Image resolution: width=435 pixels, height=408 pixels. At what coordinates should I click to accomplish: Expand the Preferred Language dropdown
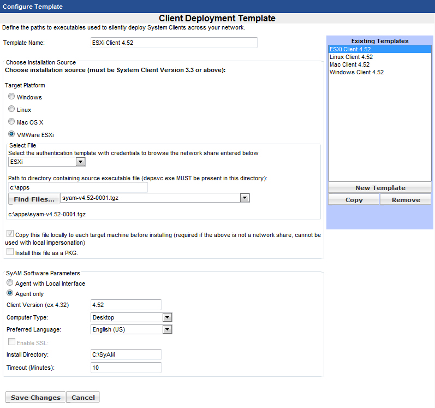[x=167, y=329]
